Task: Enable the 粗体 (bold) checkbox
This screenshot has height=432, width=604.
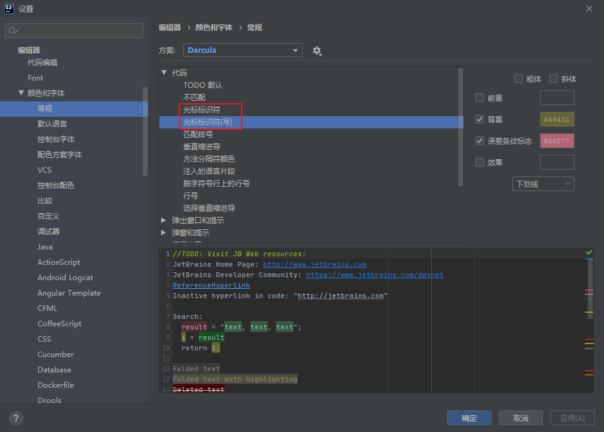Action: point(519,79)
